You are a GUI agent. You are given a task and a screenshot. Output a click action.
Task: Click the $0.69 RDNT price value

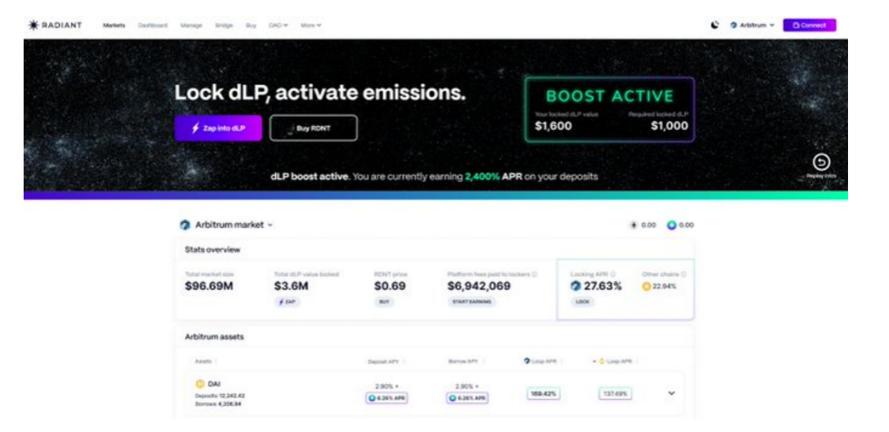tap(390, 286)
